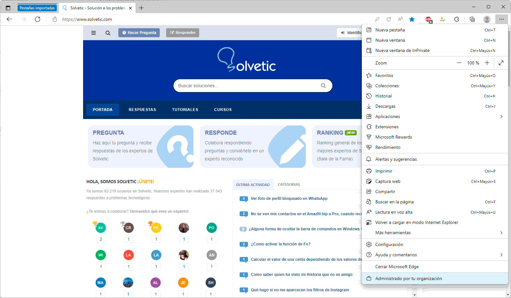Click the search icon inside the Buscar soluciones box
Screen dimensions: 511x298
pyautogui.click(x=323, y=86)
